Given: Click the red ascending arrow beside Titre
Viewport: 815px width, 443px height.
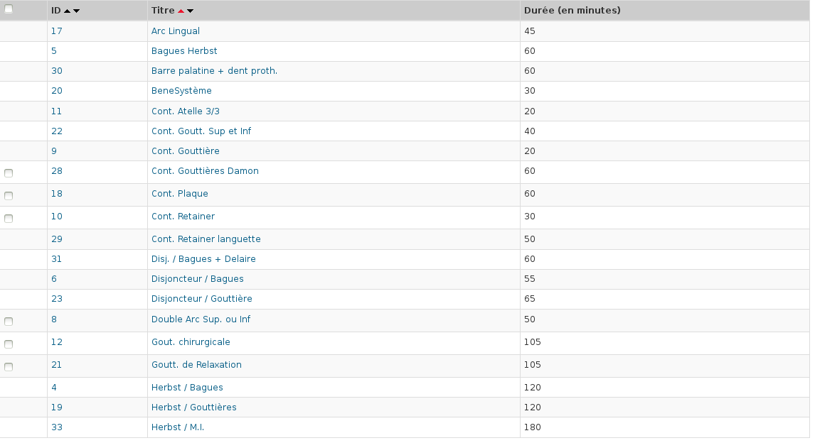Looking at the screenshot, I should (181, 11).
